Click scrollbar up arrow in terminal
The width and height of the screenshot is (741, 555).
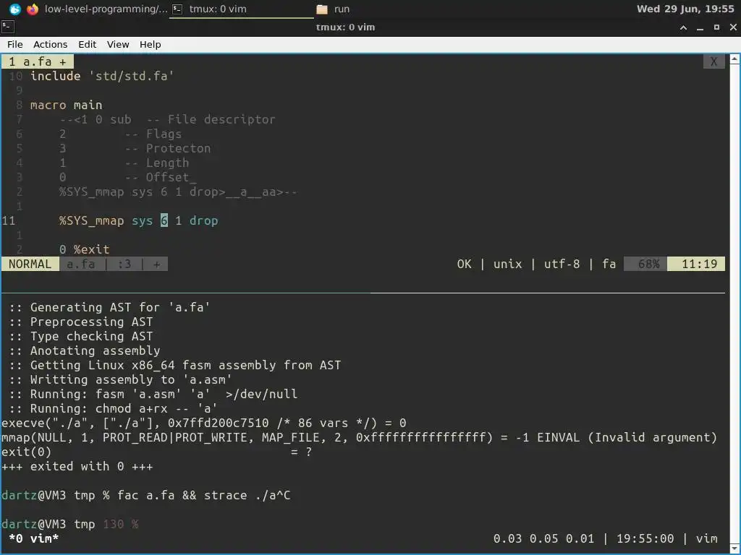734,59
